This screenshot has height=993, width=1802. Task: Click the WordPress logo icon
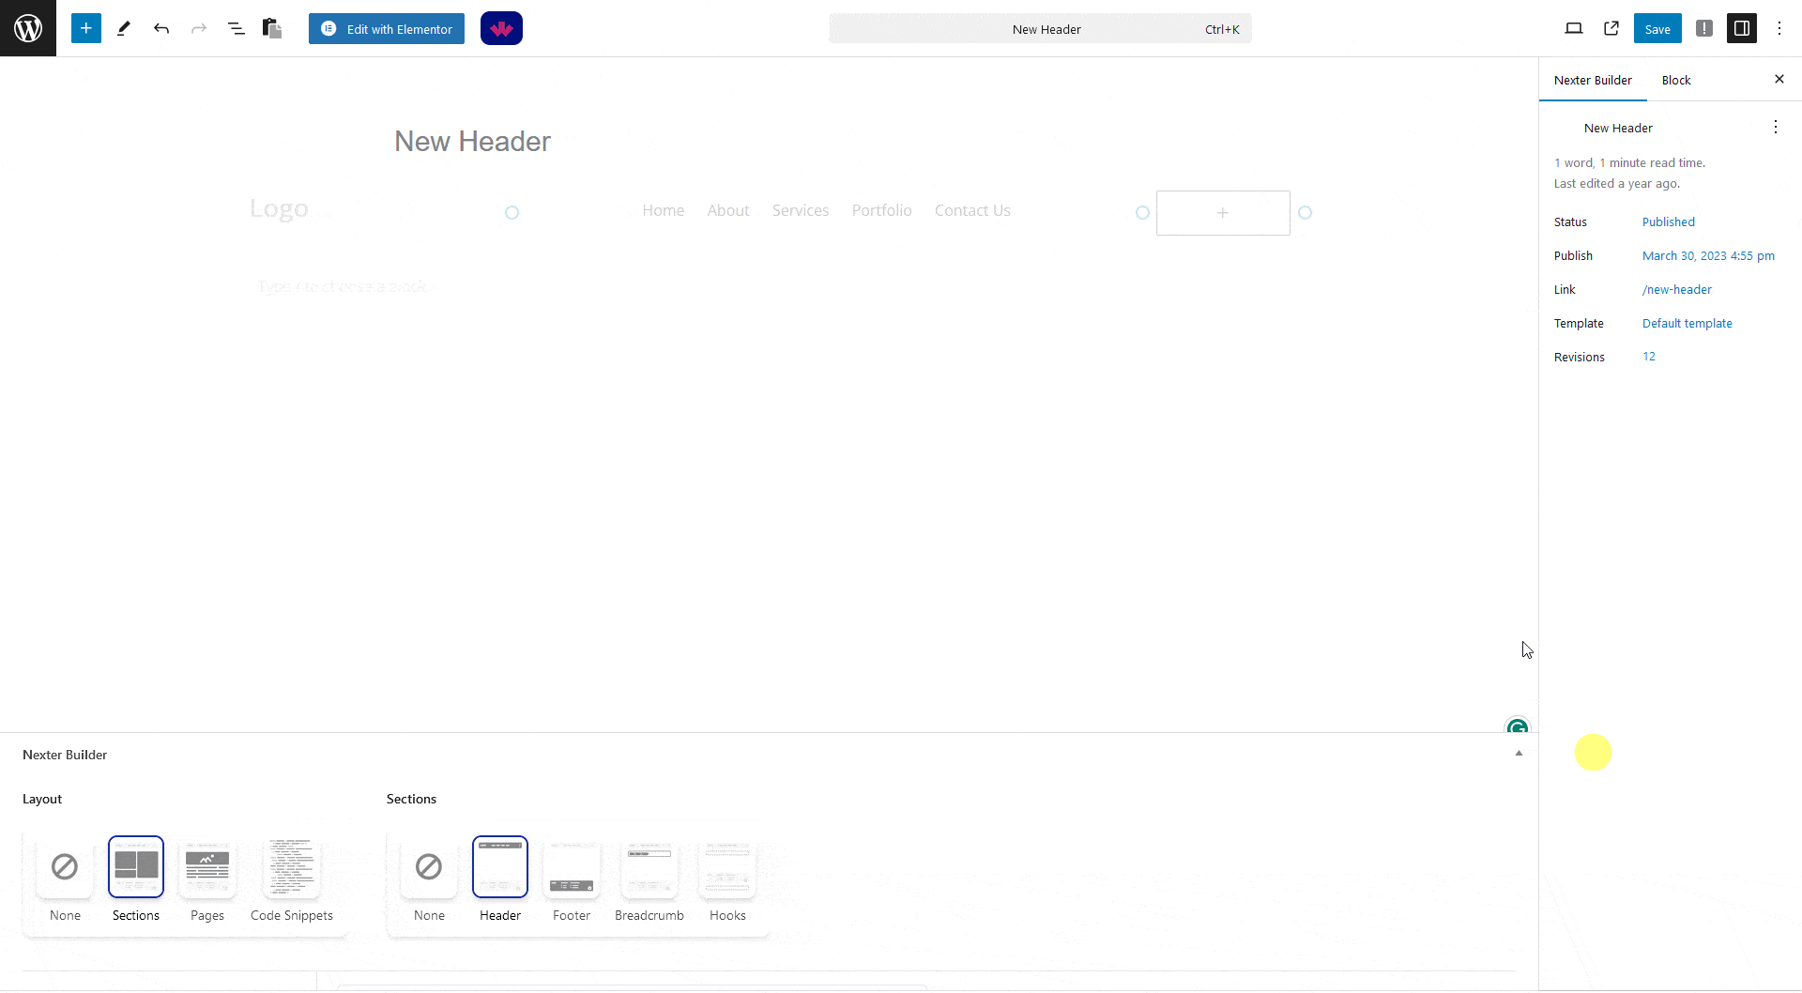click(x=28, y=28)
